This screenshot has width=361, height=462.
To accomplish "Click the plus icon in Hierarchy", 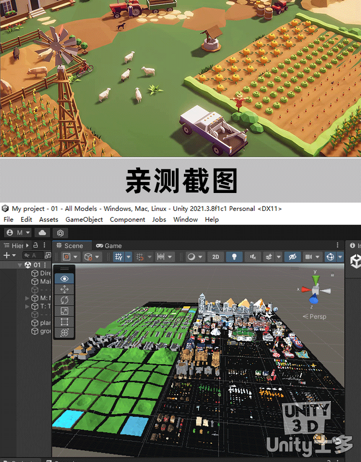I will 6,255.
